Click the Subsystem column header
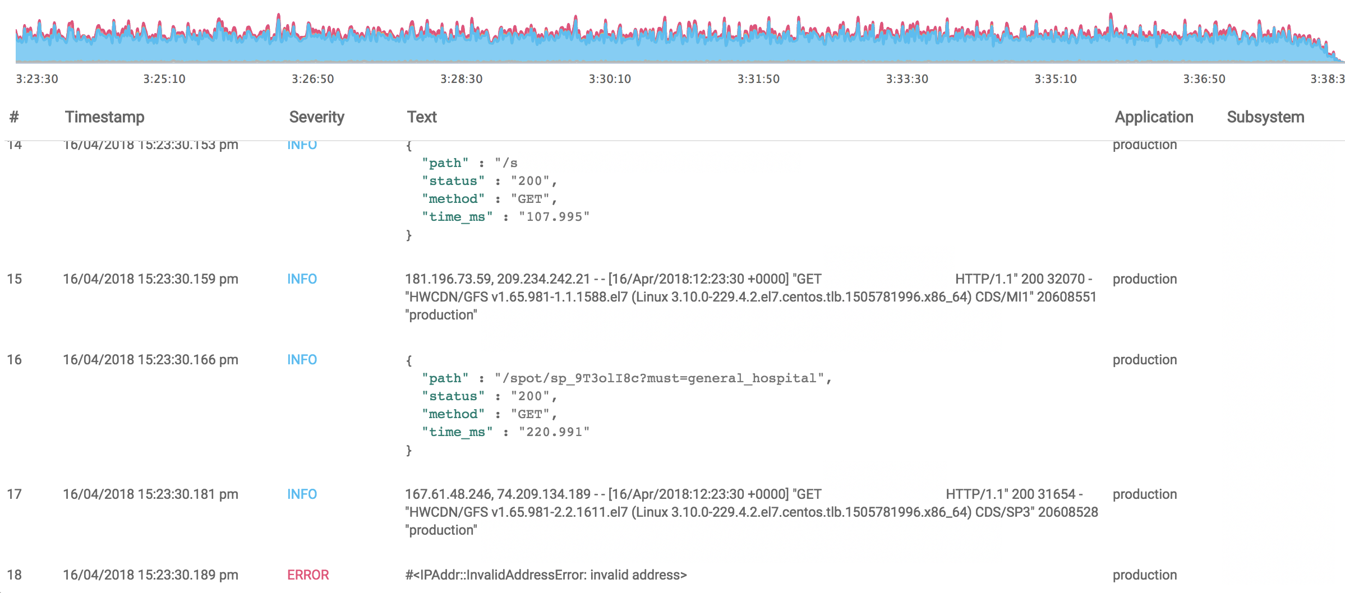 pos(1265,117)
